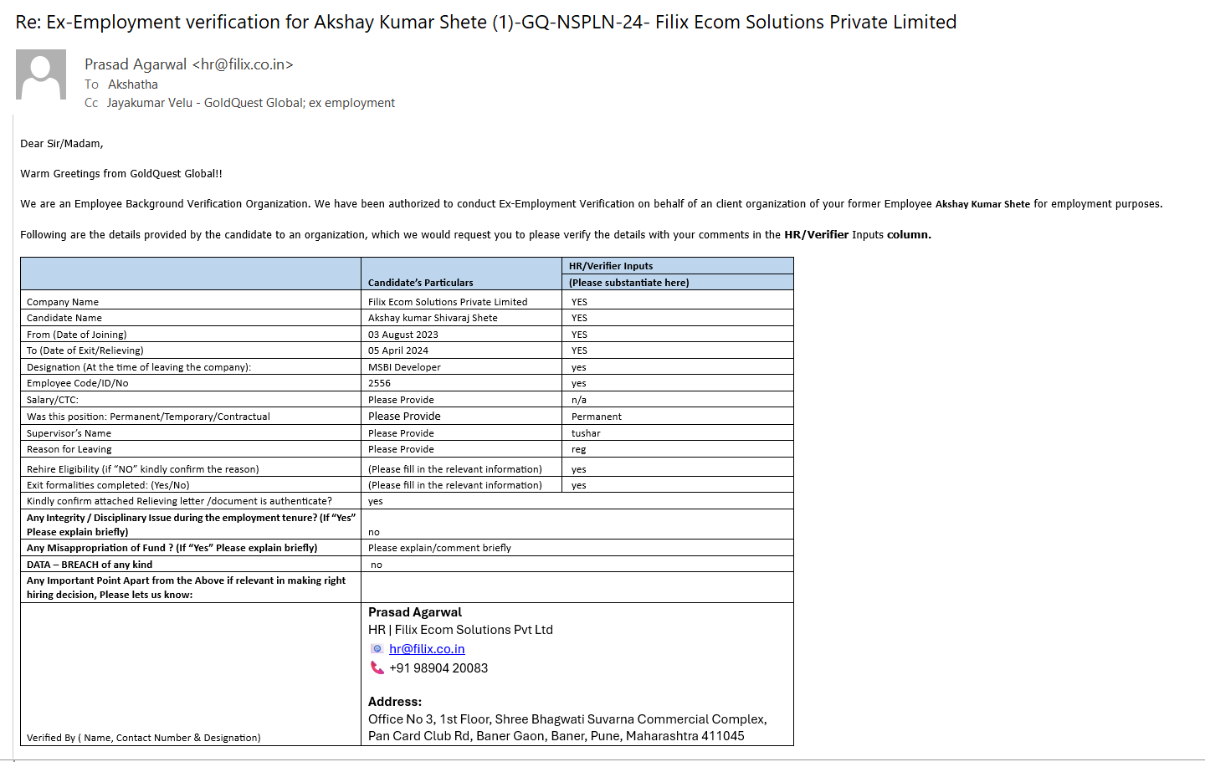The height and width of the screenshot is (762, 1205).
Task: Click the 'ex employment' Cc recipient
Action: point(351,103)
